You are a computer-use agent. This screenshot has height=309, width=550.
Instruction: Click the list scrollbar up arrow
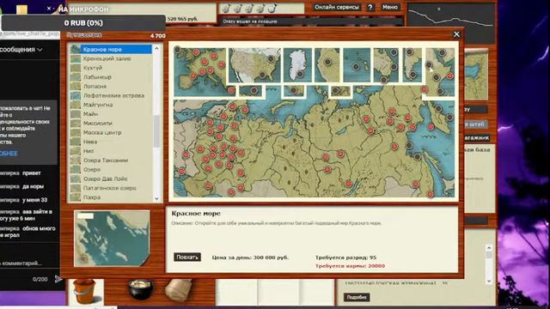156,48
